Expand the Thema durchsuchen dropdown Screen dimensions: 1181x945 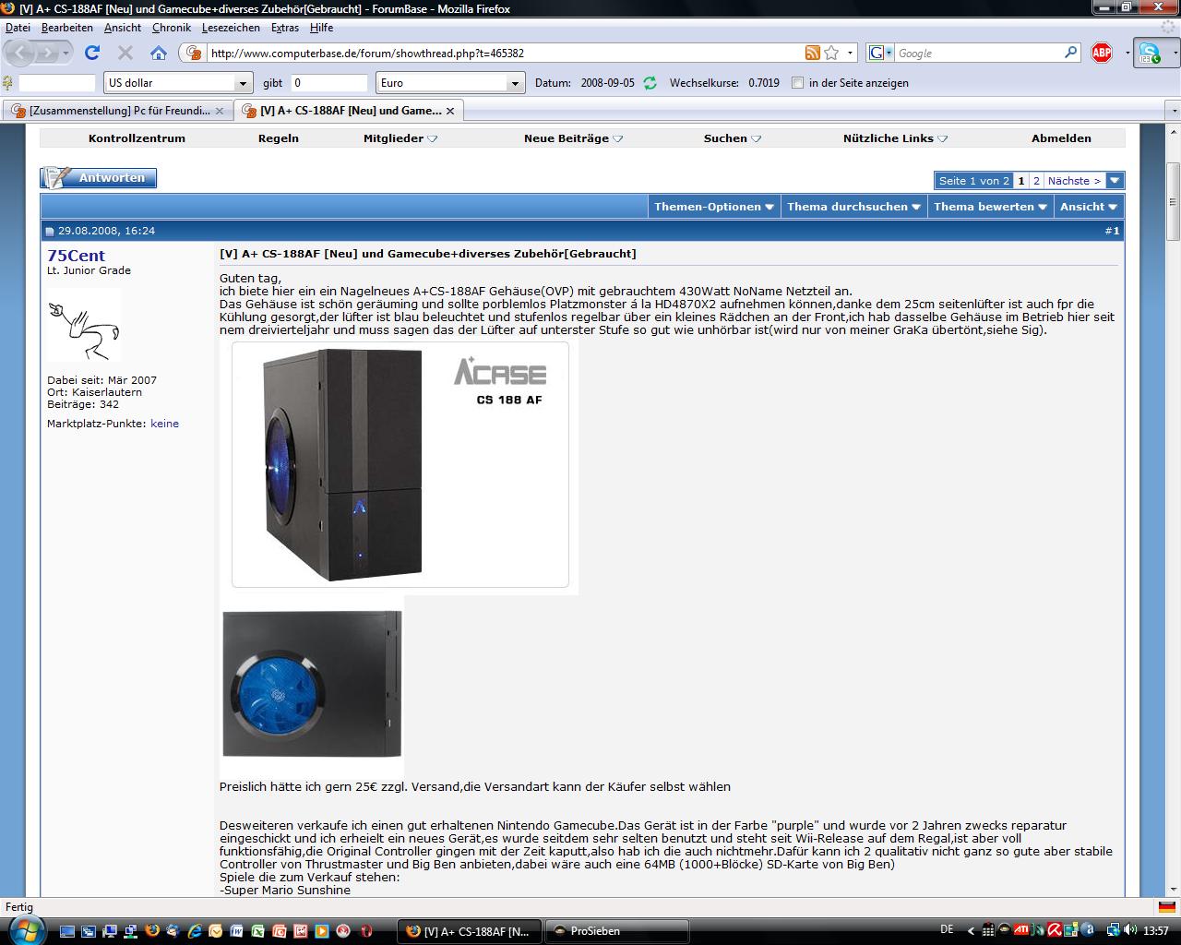pos(853,207)
